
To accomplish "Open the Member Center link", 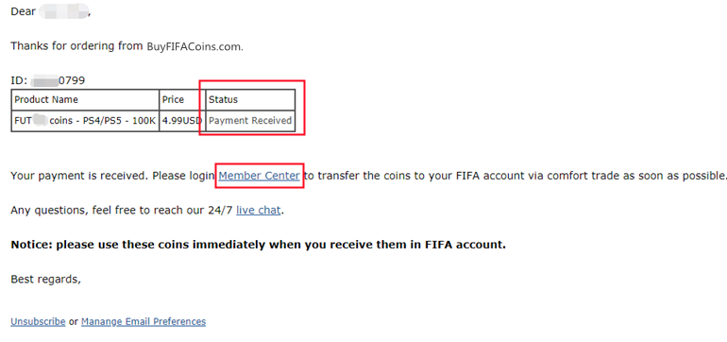I will pyautogui.click(x=260, y=176).
